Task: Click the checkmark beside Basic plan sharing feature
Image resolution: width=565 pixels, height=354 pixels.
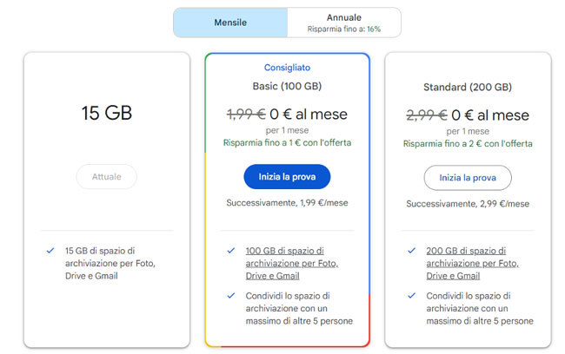Action: click(231, 296)
